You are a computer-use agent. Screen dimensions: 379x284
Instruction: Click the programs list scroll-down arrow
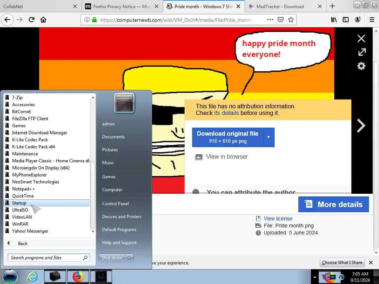click(x=93, y=231)
